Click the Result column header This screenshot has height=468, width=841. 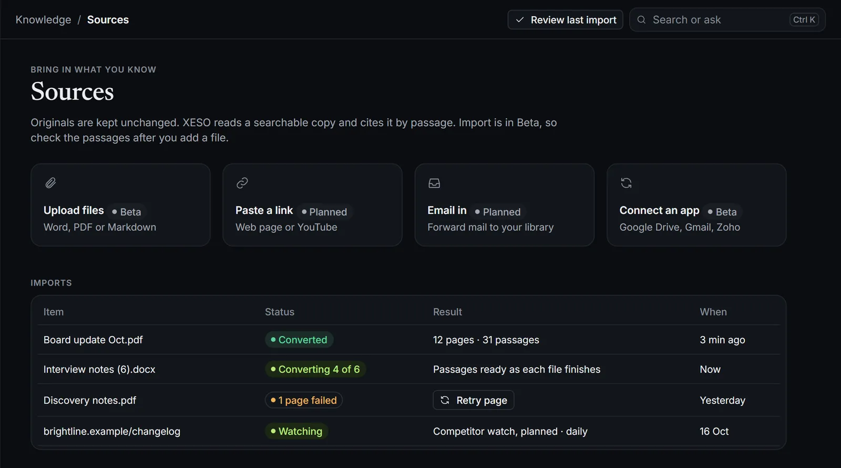coord(447,312)
